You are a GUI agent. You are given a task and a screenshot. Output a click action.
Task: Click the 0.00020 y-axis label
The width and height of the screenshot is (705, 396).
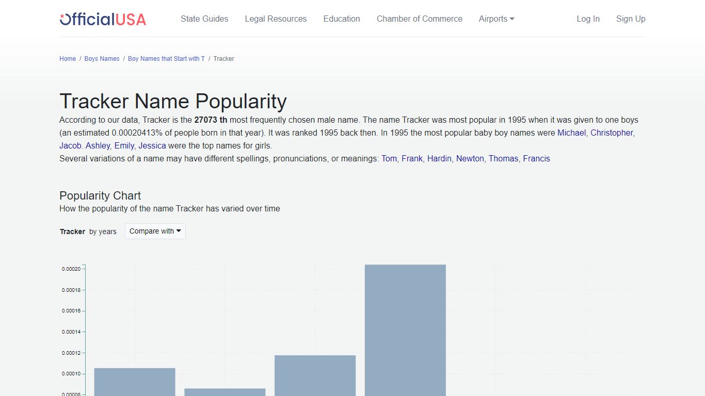pos(71,269)
